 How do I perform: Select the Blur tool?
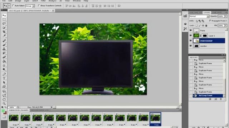click(4, 65)
